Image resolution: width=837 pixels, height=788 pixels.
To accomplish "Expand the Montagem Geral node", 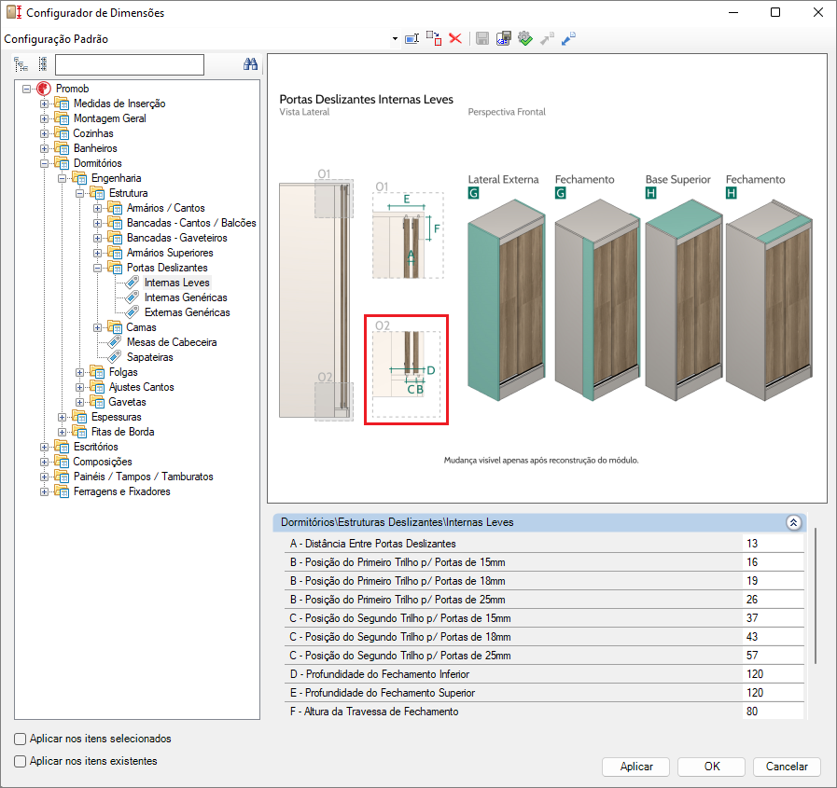I will pos(44,118).
